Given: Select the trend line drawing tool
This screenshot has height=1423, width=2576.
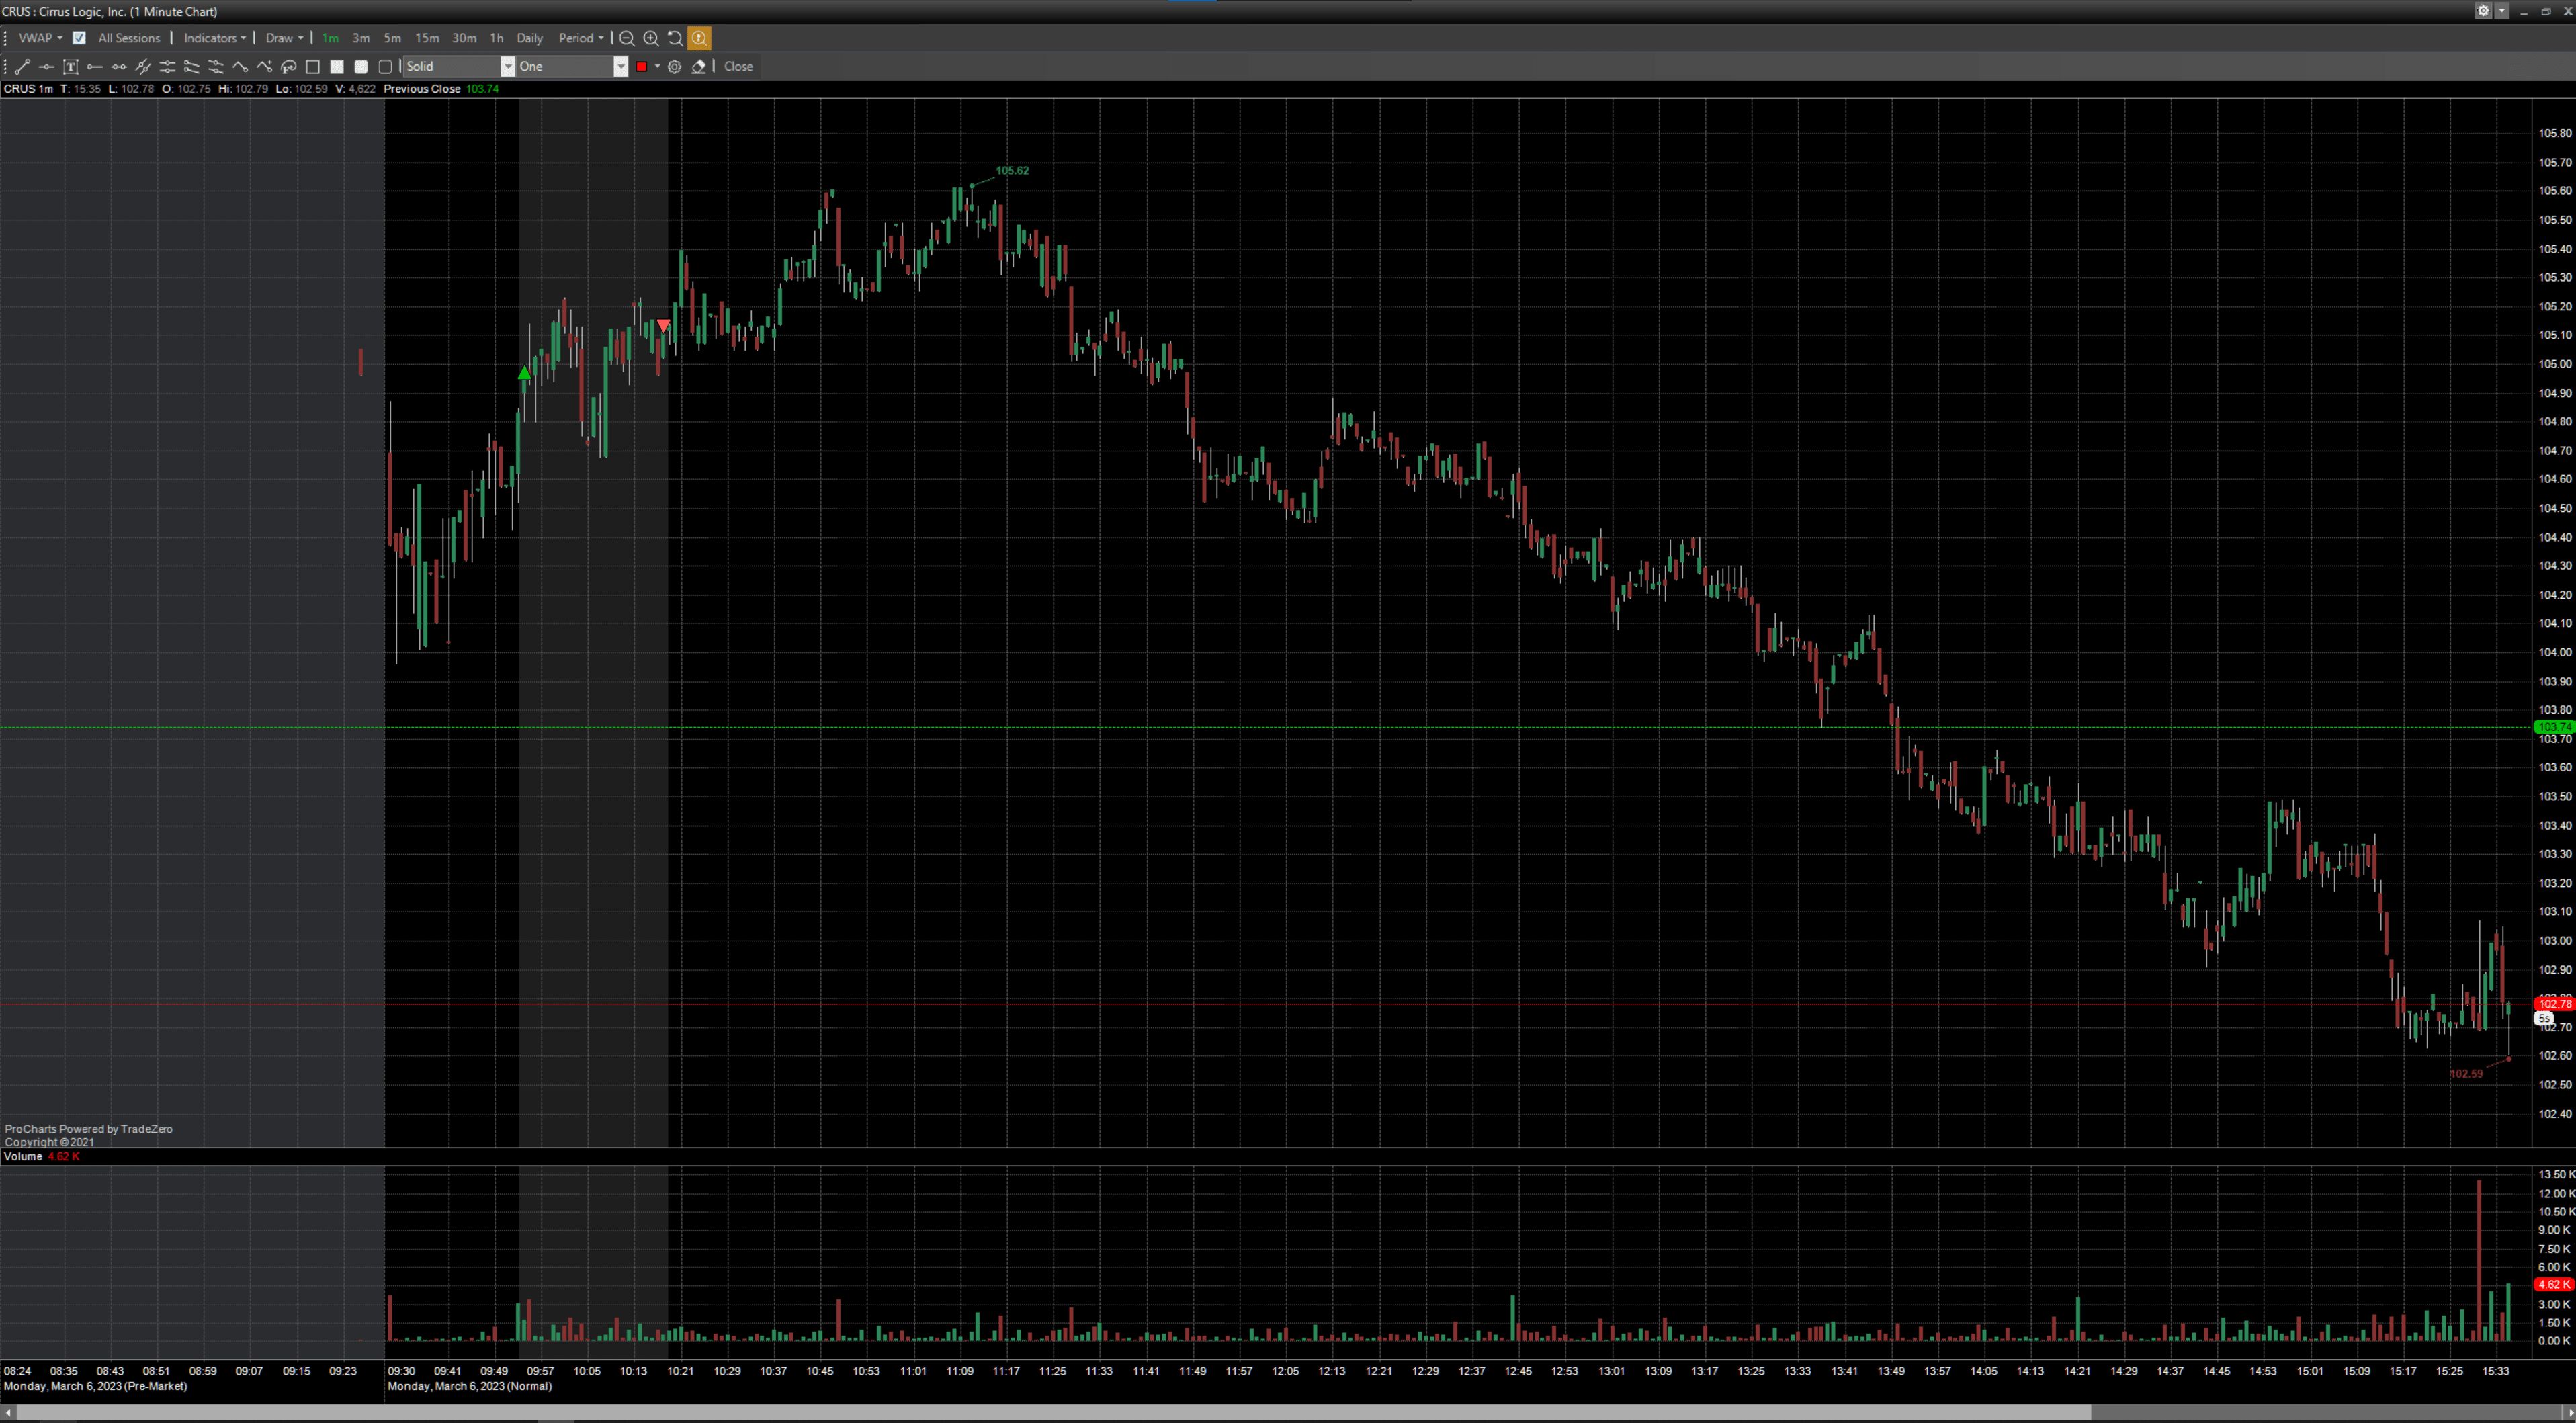Looking at the screenshot, I should click(22, 67).
